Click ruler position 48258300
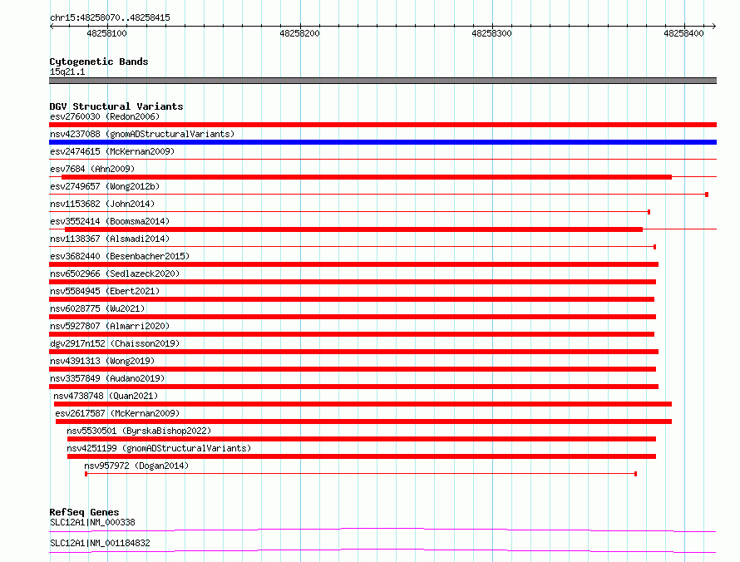Viewport: 740px width, 562px height. click(491, 33)
